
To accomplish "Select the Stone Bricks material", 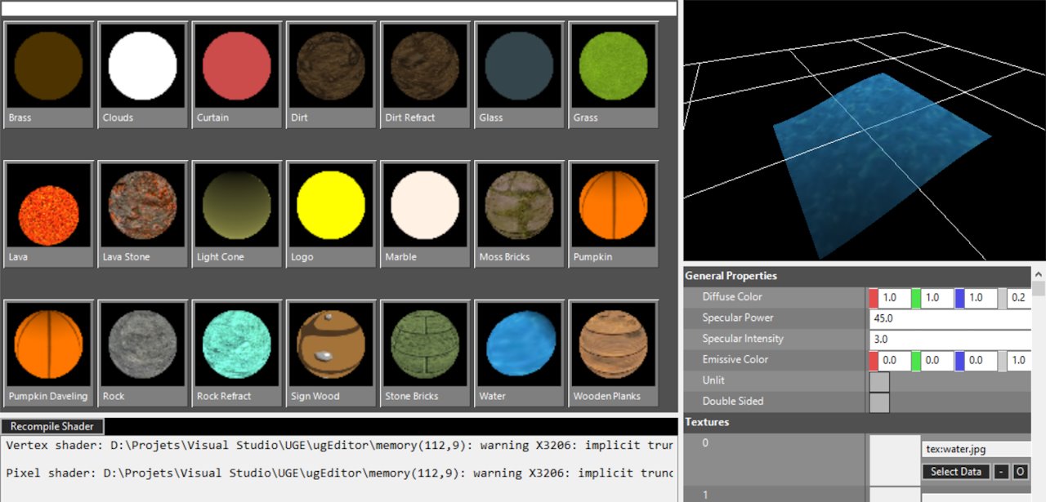I will pyautogui.click(x=425, y=353).
